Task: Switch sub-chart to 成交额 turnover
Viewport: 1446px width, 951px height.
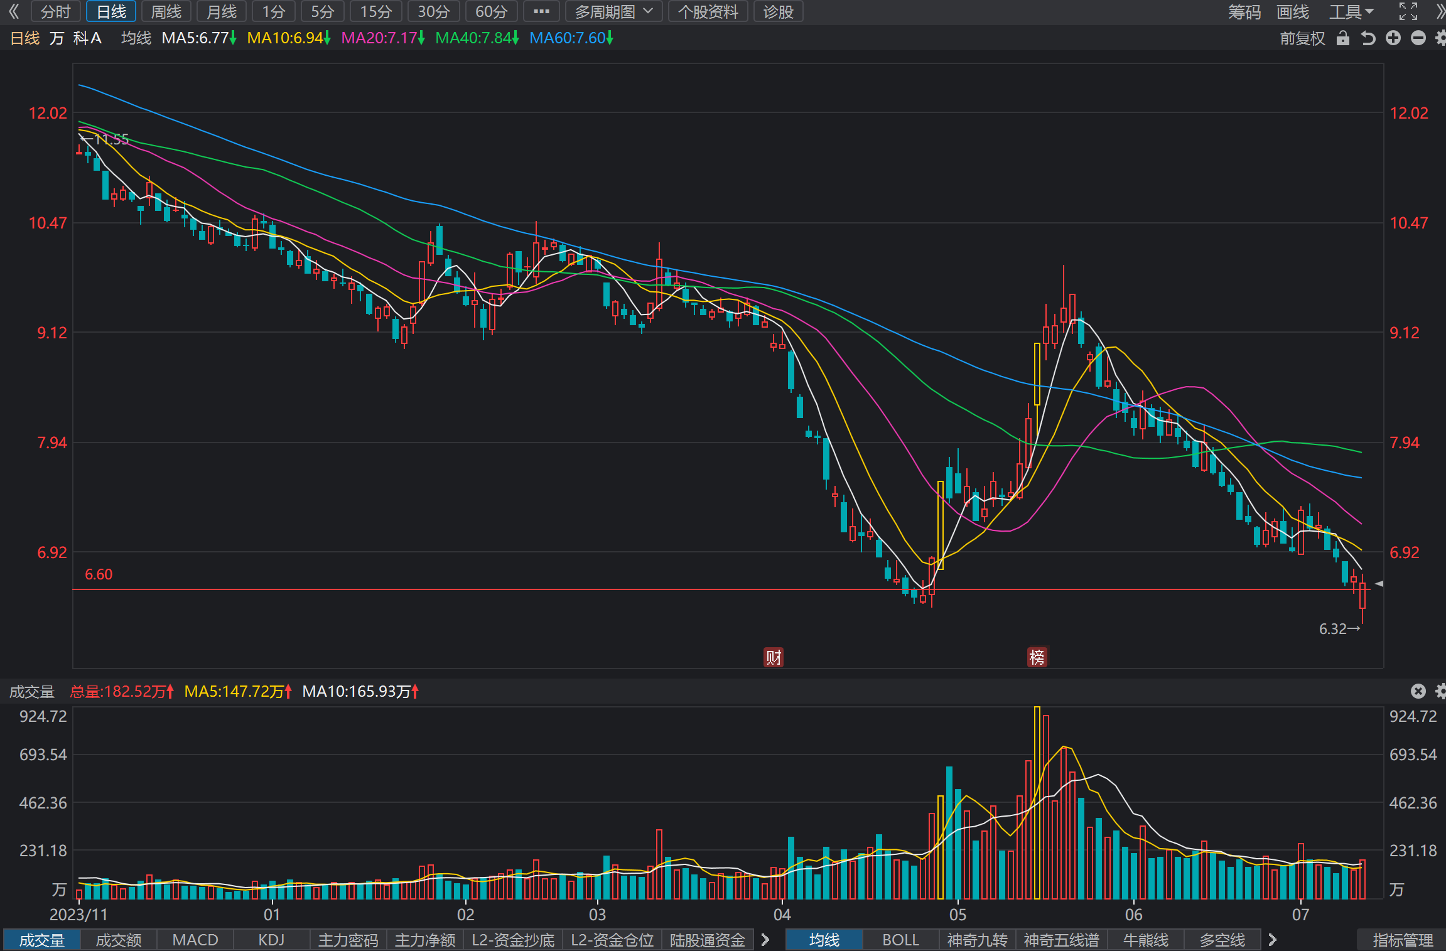Action: tap(119, 940)
